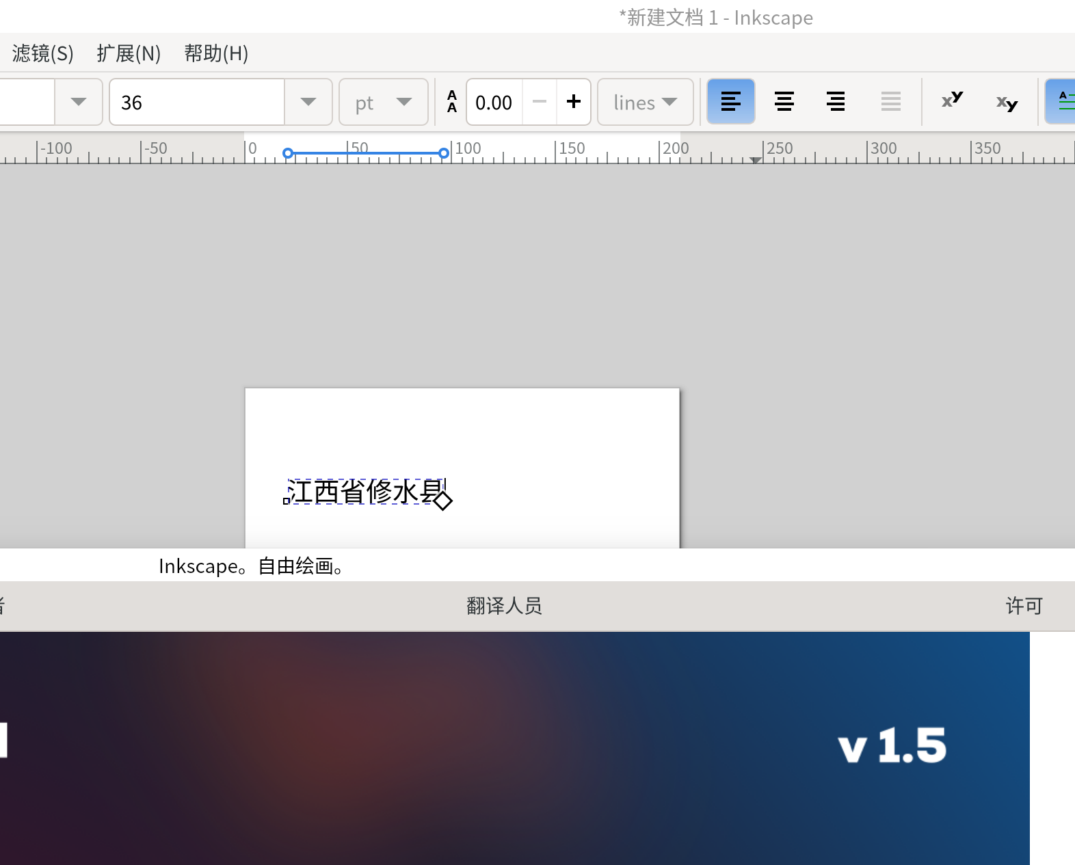Click the 新建文档 1 - Inkscape window title
1075x865 pixels.
716,18
